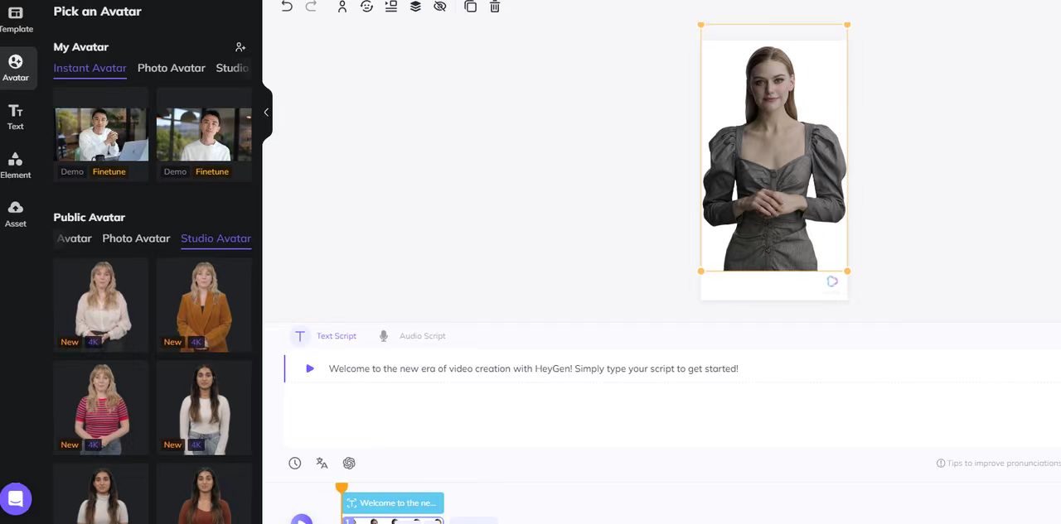Open the purple chat support bubble
This screenshot has height=524, width=1061.
tap(16, 499)
